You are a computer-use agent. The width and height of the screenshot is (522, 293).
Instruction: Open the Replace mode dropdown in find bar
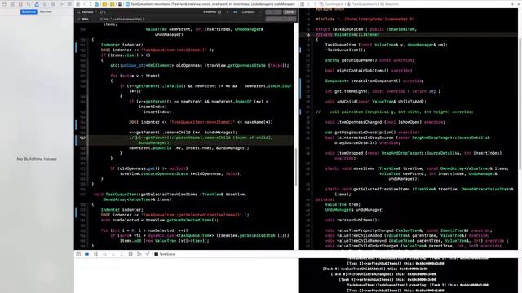(87, 12)
